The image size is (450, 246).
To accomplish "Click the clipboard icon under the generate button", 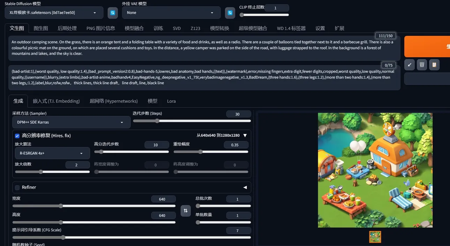I will (x=434, y=65).
